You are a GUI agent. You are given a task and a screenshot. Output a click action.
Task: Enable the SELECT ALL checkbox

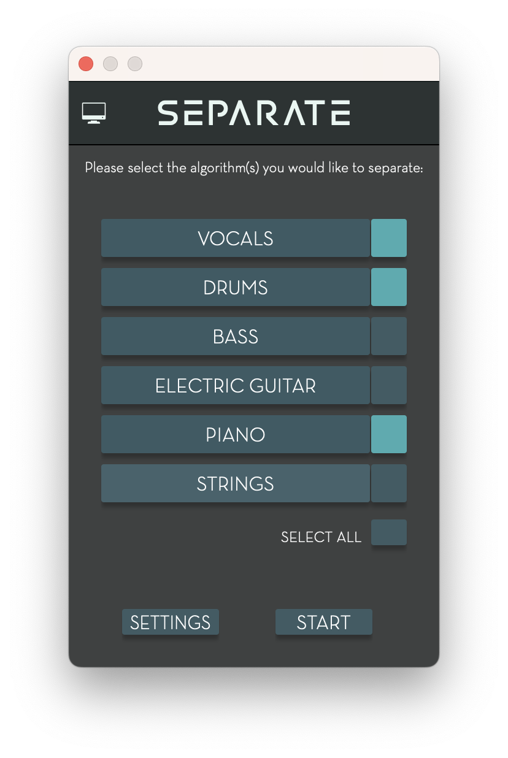coord(389,532)
